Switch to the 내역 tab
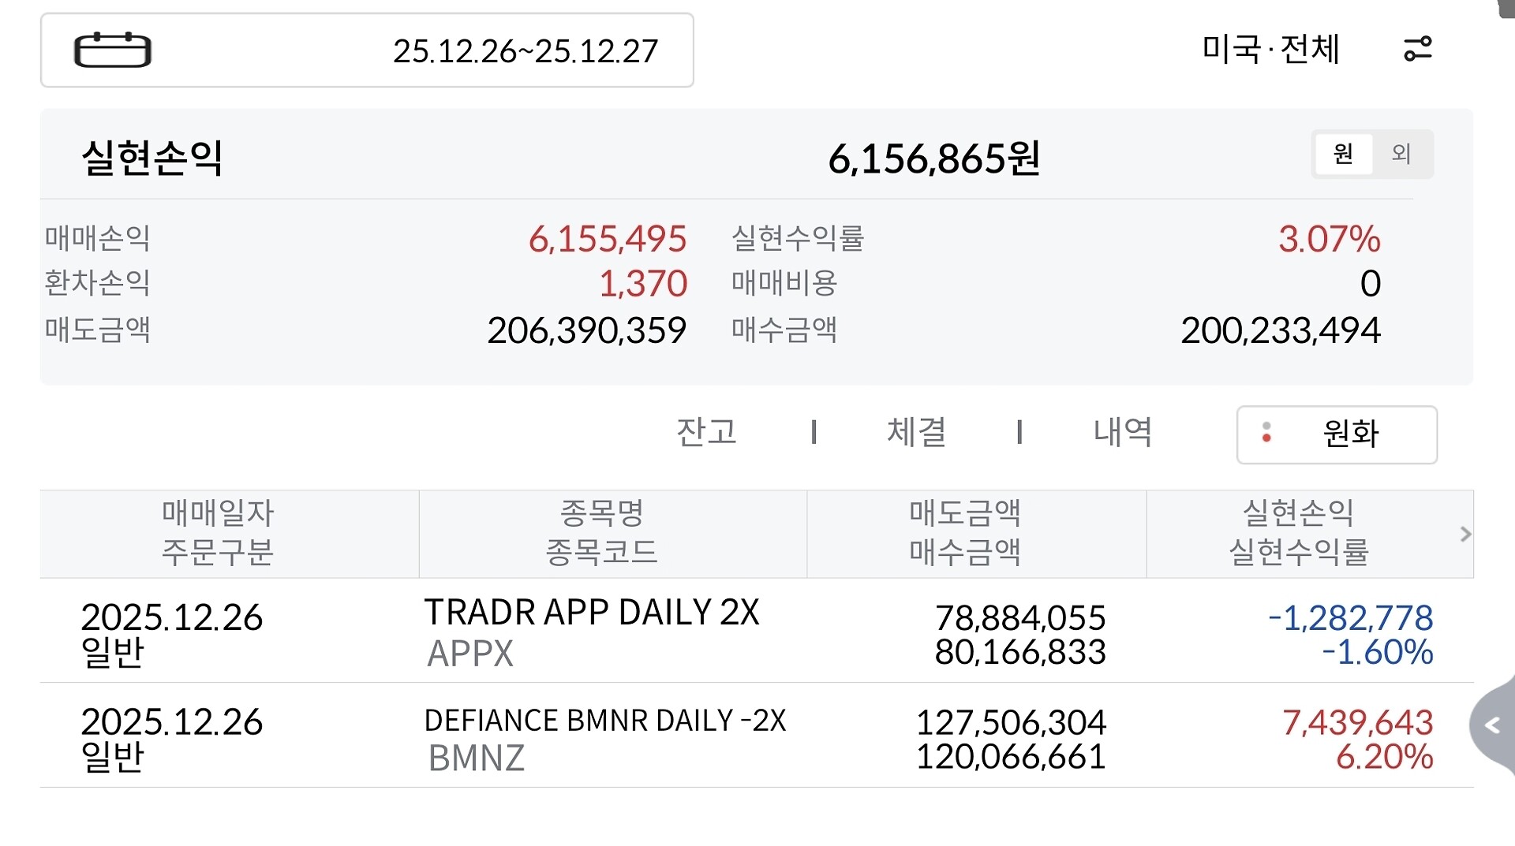1515x846 pixels. [1122, 432]
